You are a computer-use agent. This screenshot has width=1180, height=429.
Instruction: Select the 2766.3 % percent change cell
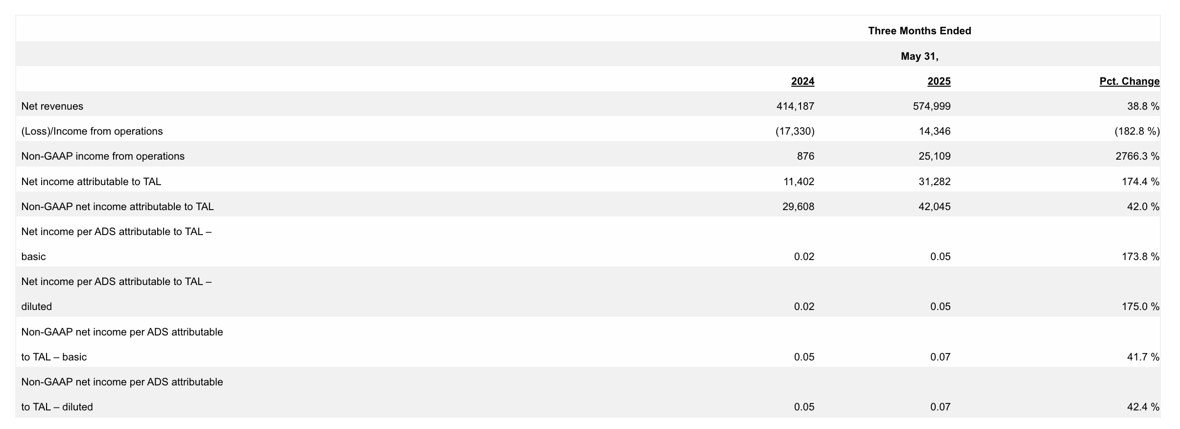(1137, 156)
